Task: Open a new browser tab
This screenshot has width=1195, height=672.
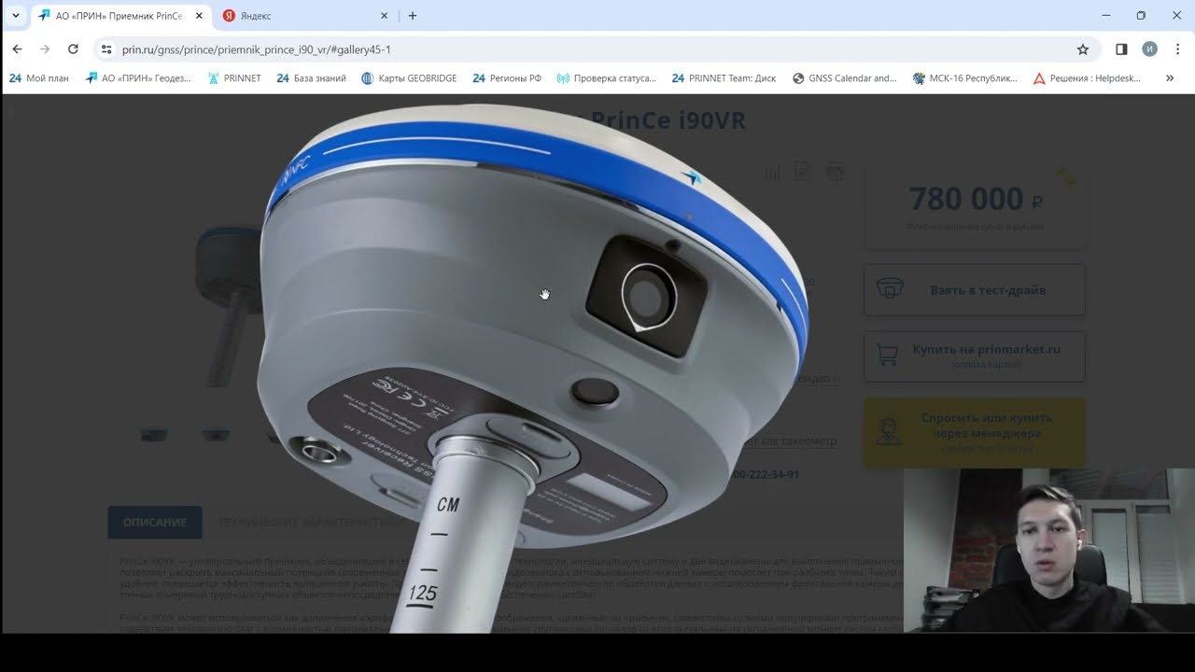Action: tap(413, 16)
